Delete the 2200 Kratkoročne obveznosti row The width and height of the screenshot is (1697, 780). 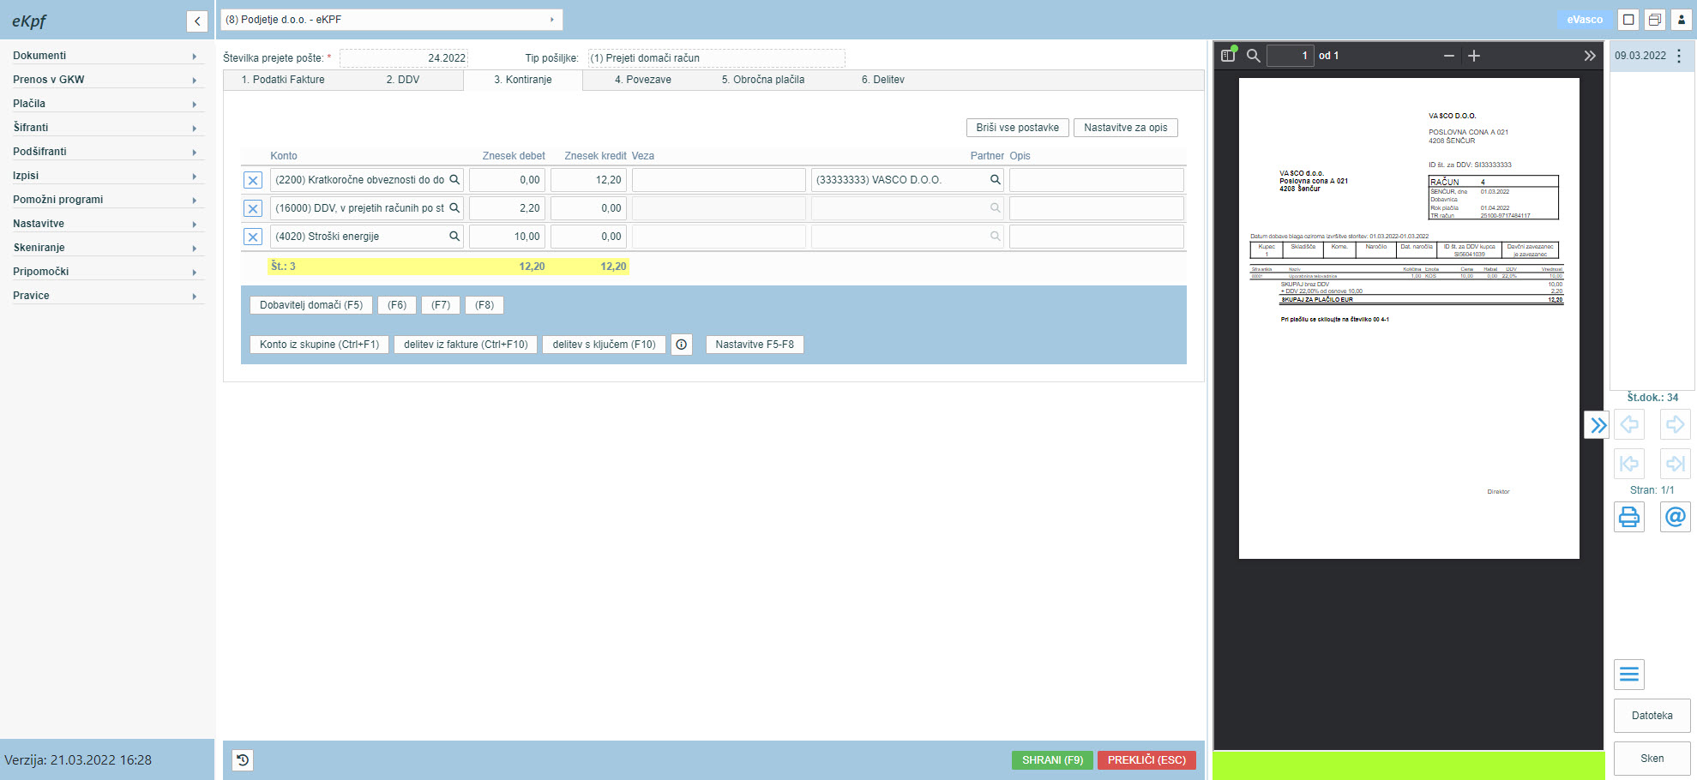tap(253, 181)
